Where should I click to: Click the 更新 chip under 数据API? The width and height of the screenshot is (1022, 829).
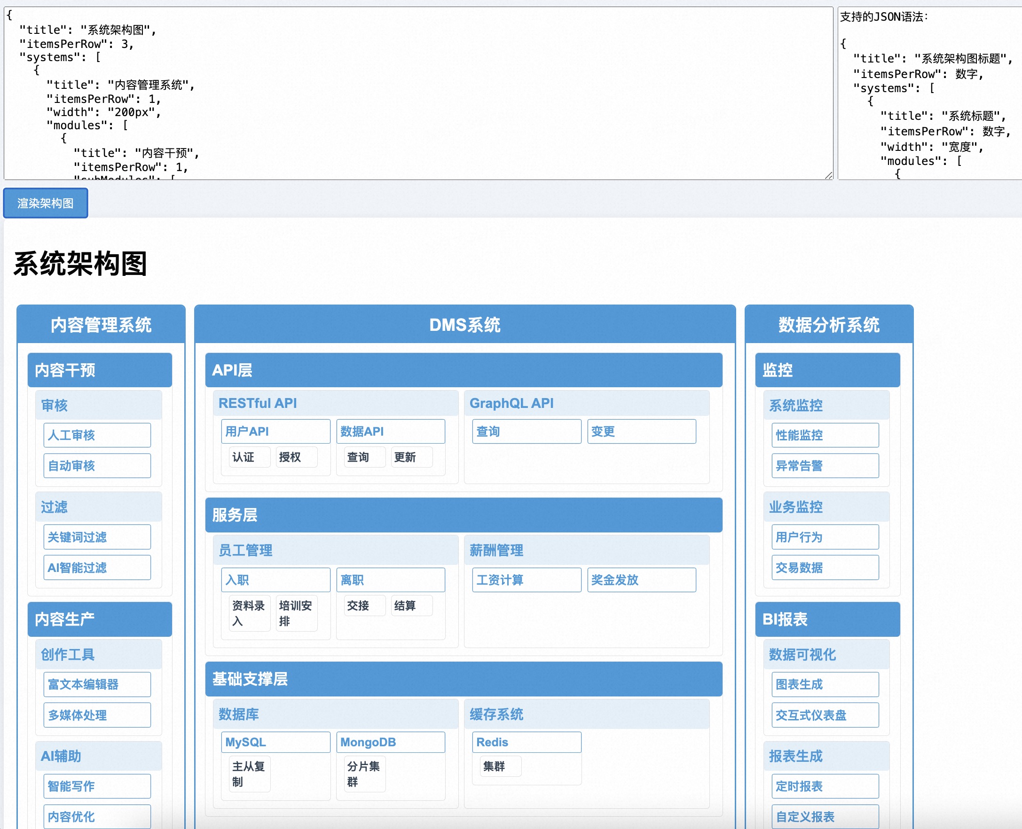tap(412, 457)
